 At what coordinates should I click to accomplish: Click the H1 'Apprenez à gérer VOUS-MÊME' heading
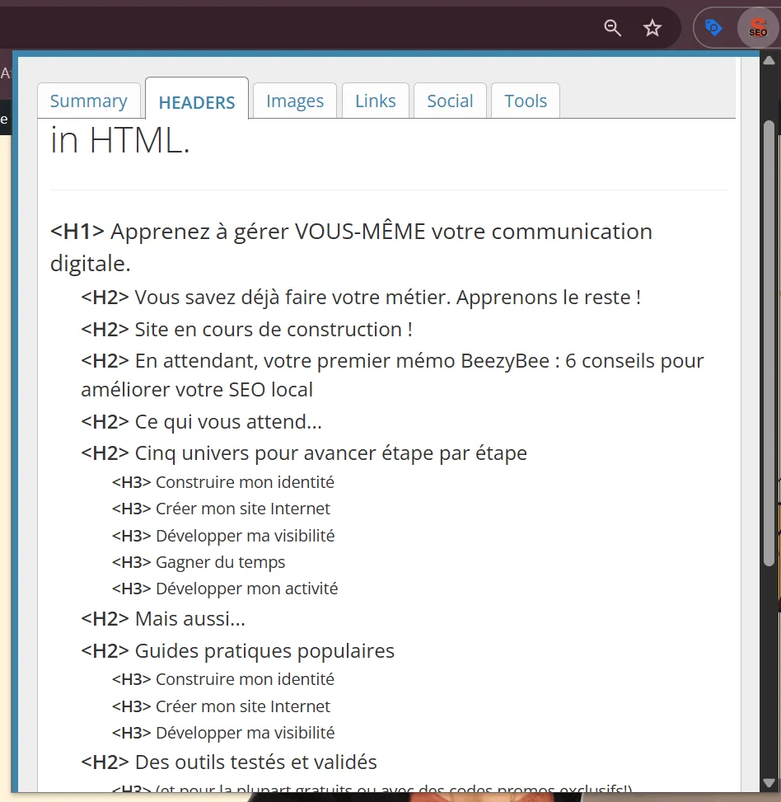[x=351, y=247]
